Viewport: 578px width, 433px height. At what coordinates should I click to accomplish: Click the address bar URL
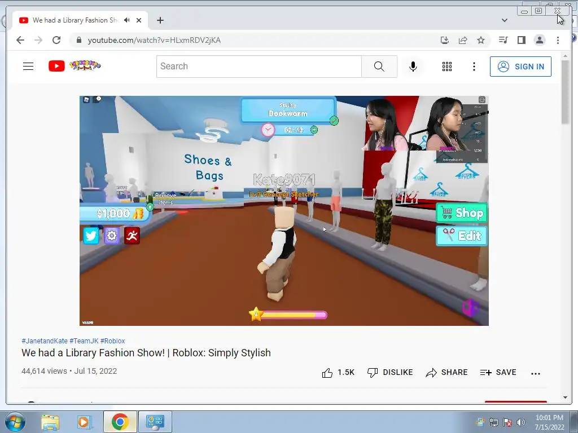point(154,40)
